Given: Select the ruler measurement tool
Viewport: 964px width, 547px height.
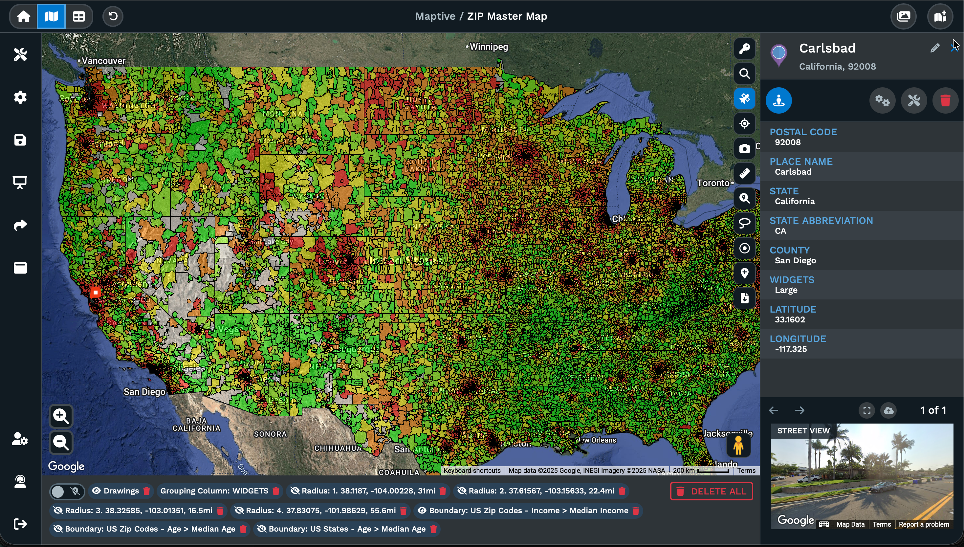Looking at the screenshot, I should point(745,173).
